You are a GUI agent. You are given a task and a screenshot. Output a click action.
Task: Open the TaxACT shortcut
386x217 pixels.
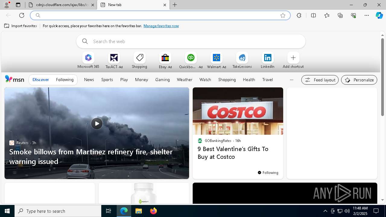pos(114,60)
